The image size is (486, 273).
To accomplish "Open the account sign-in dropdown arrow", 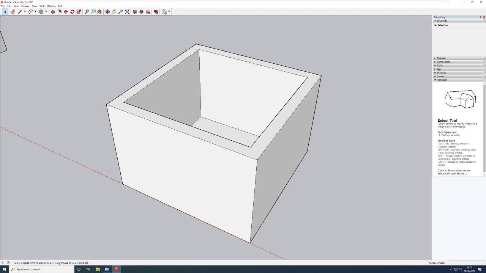I will pyautogui.click(x=169, y=12).
